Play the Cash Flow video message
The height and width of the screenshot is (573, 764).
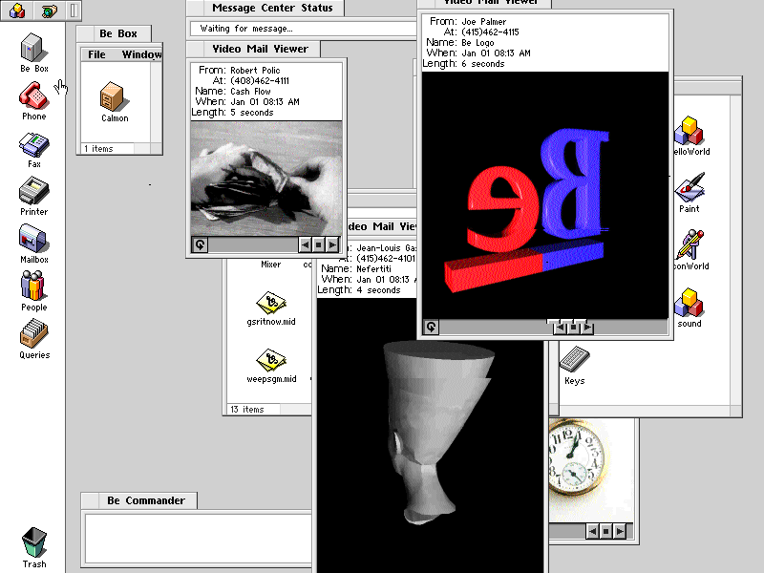pos(331,244)
